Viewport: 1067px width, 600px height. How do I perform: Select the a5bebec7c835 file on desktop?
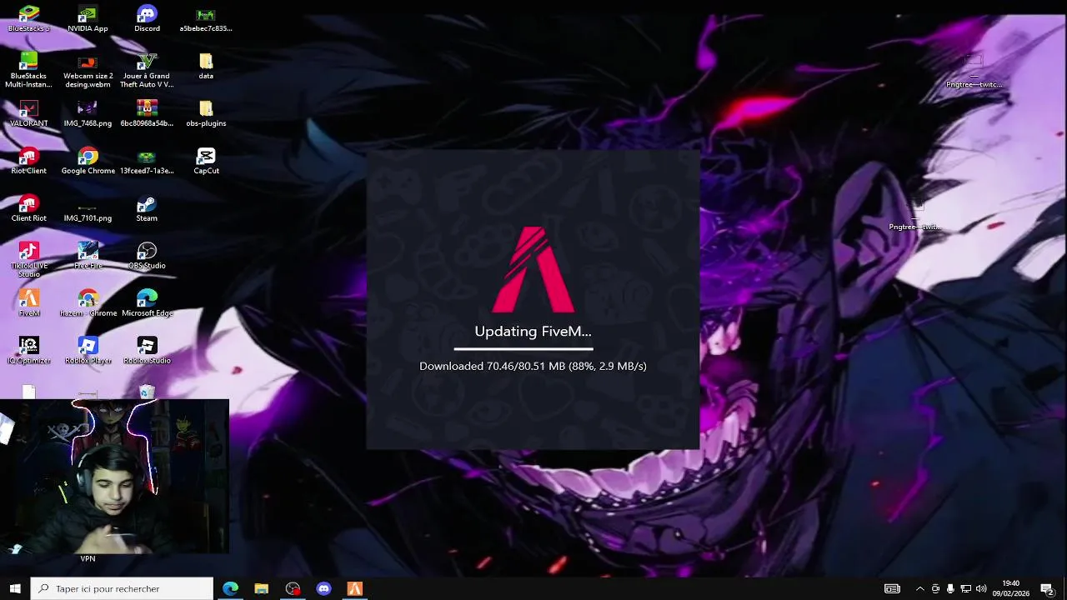(206, 19)
